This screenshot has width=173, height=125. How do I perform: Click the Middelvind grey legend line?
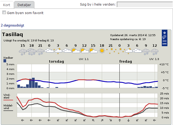8,111
